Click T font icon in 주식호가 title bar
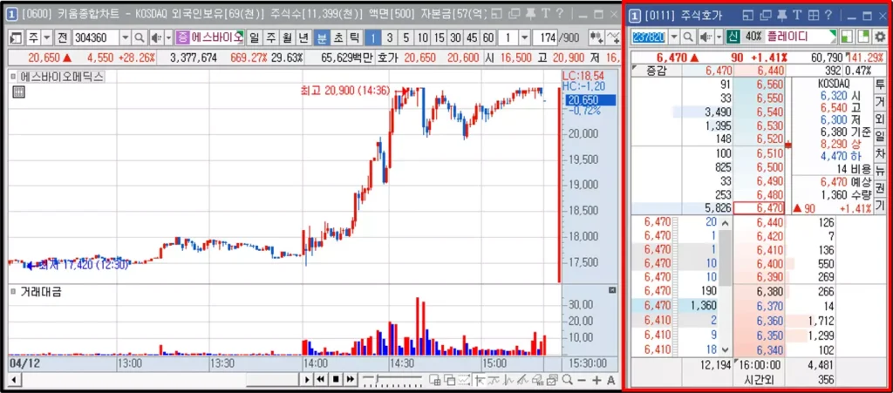This screenshot has width=893, height=393. coord(797,16)
